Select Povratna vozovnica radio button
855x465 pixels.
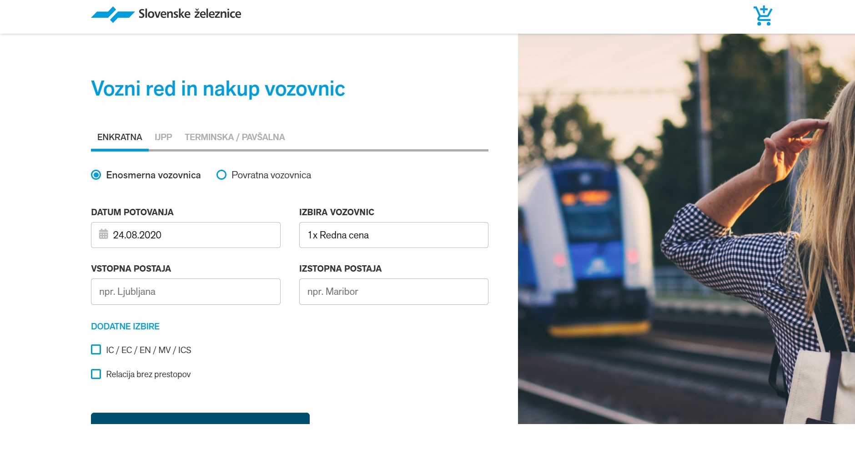(x=221, y=175)
